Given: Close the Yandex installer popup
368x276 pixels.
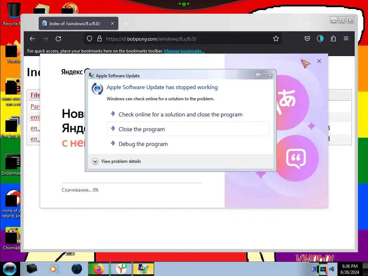Looking at the screenshot, I should (319, 61).
